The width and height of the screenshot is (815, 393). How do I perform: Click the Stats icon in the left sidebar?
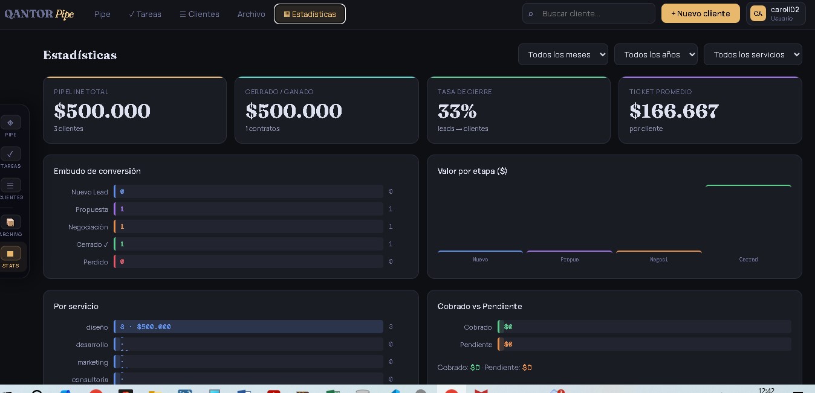click(10, 254)
